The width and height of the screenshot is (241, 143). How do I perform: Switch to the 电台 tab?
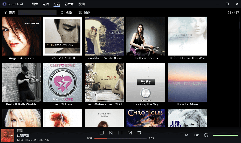46,4
